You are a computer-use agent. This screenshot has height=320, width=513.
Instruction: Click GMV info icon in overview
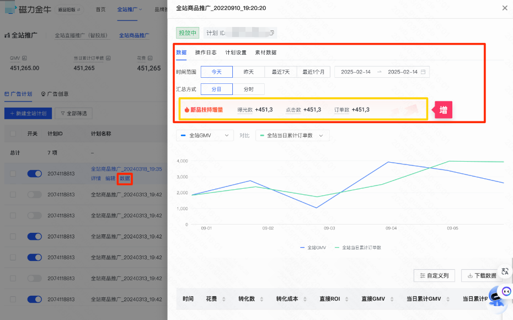(x=24, y=58)
